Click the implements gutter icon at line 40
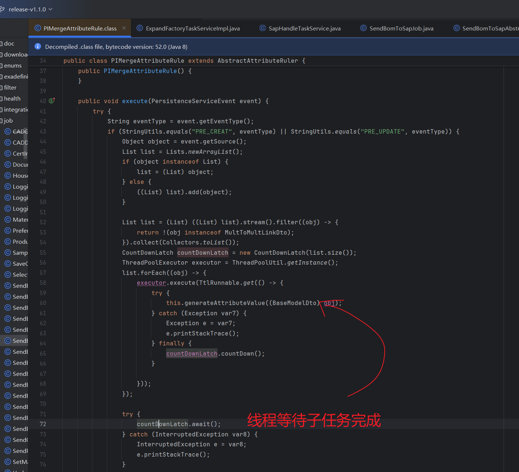Screen dimensions: 519x472 click(52, 101)
